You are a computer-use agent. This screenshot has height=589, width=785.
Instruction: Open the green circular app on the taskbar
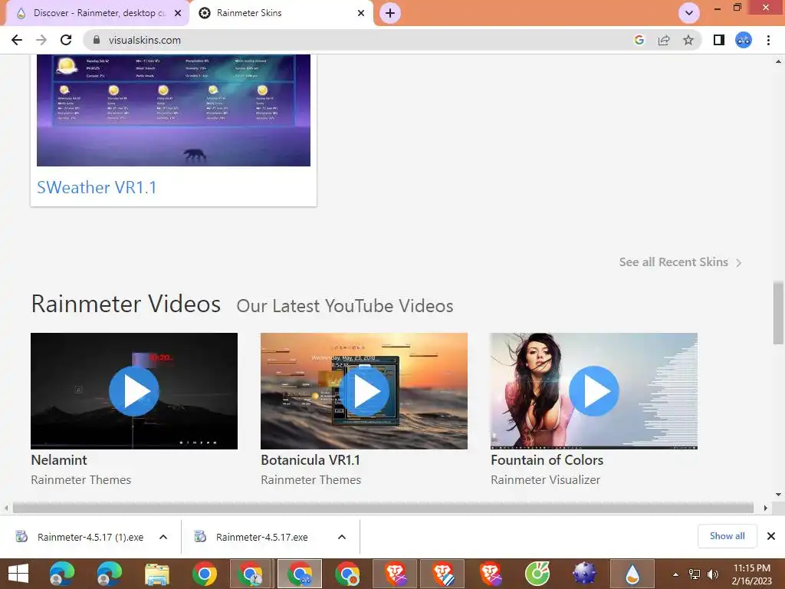click(x=537, y=574)
